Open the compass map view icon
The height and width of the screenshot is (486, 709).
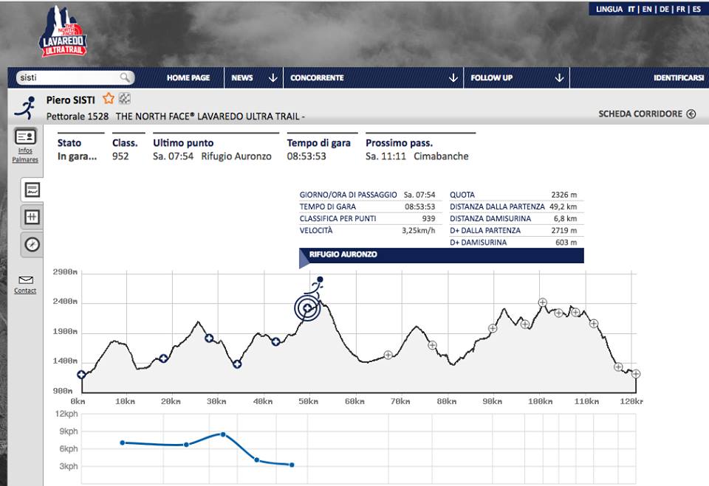pyautogui.click(x=32, y=244)
